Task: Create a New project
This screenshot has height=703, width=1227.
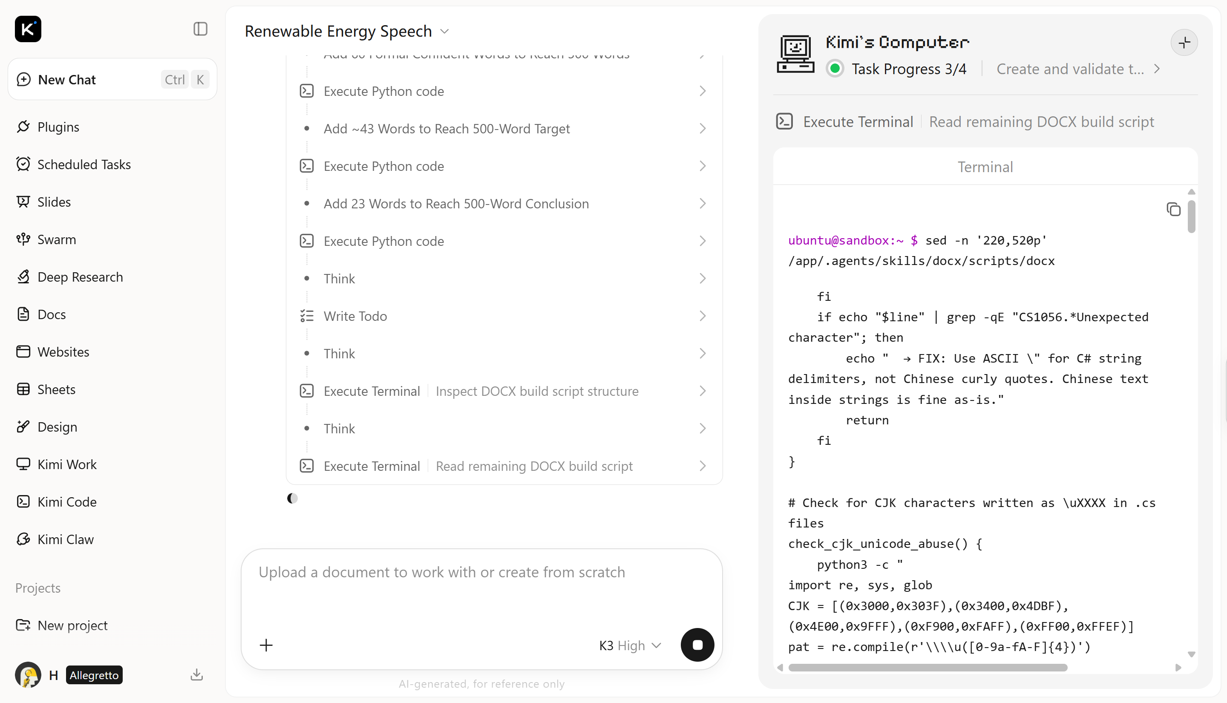Action: pyautogui.click(x=112, y=625)
